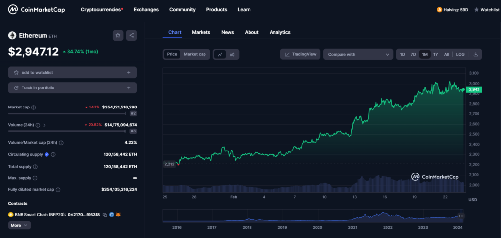Set the chart range to All

point(446,54)
